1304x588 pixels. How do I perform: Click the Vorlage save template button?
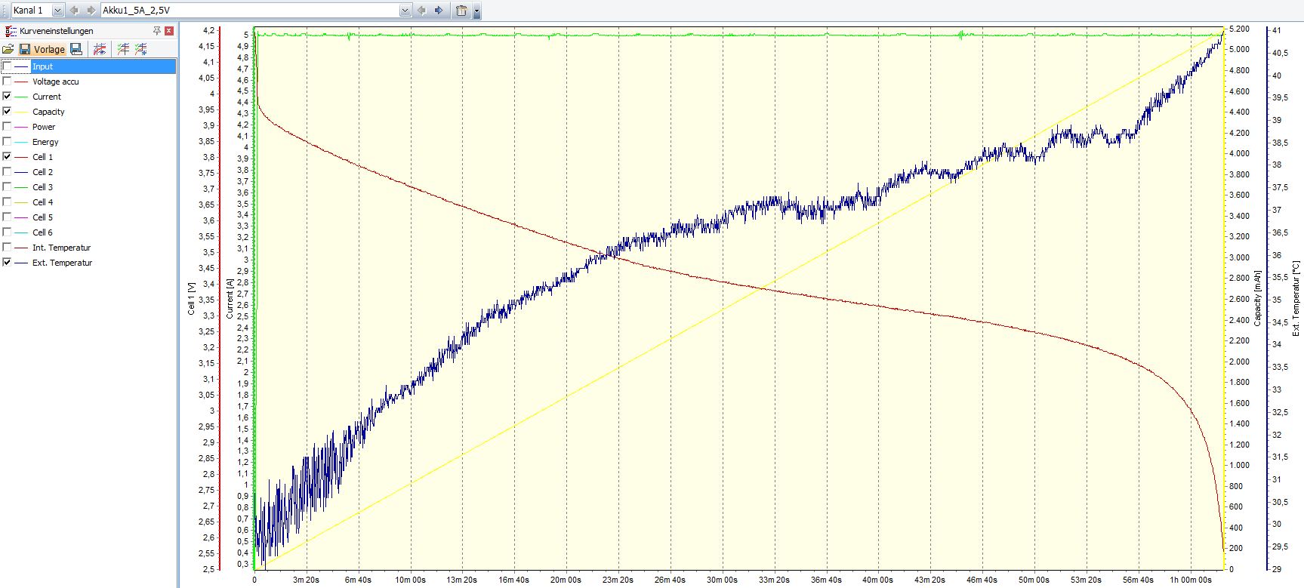[x=42, y=49]
